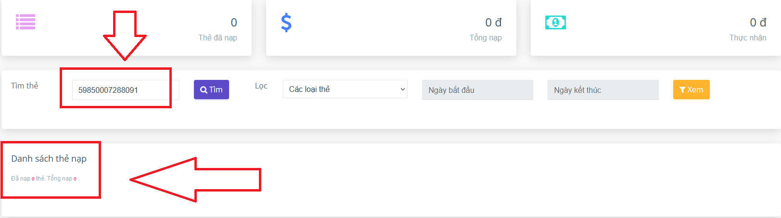The width and height of the screenshot is (781, 218).
Task: Click the purple Tìm search button
Action: point(211,90)
